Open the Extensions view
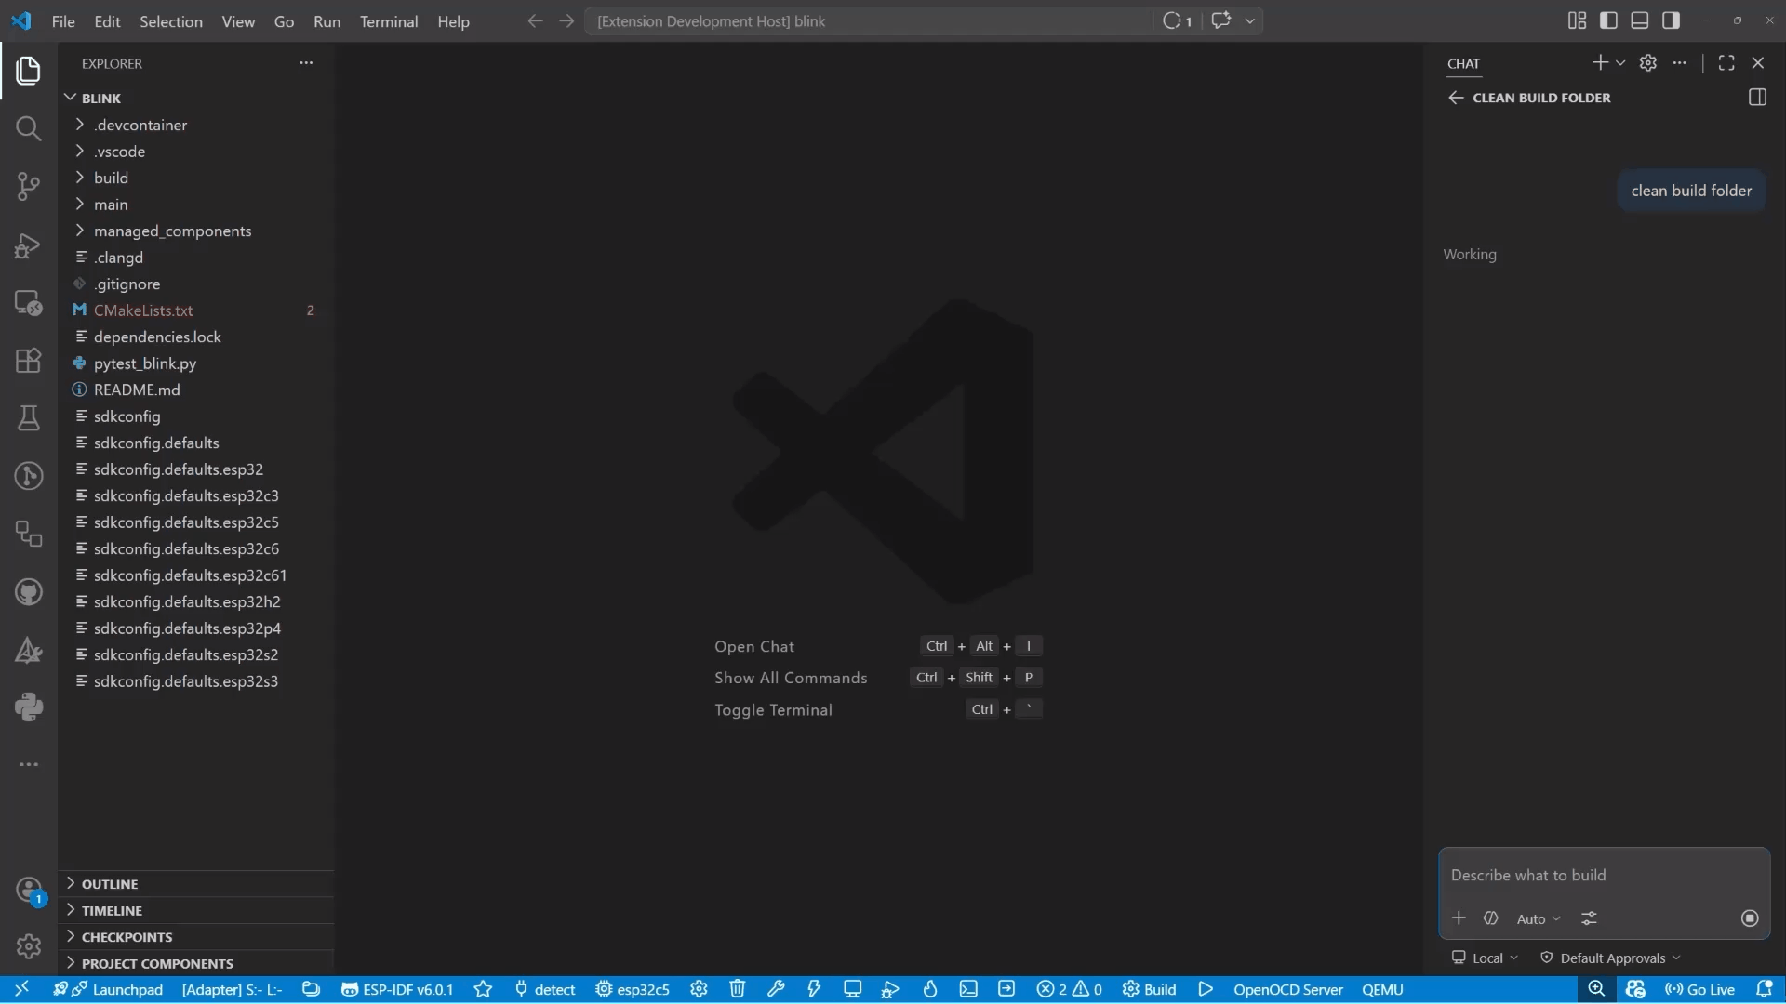The height and width of the screenshot is (1004, 1786). (x=29, y=361)
